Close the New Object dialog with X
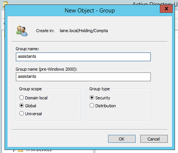The height and width of the screenshot is (153, 178). 166,9
